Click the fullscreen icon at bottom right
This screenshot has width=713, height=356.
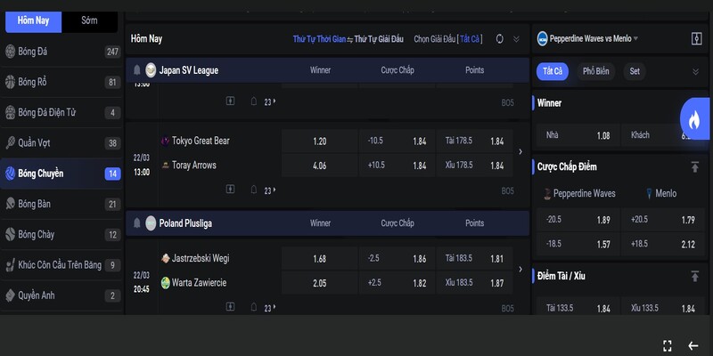pyautogui.click(x=667, y=345)
